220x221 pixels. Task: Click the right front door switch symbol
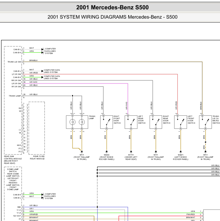(106, 122)
